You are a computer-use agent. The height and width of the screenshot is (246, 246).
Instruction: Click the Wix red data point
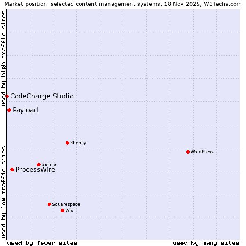click(63, 210)
